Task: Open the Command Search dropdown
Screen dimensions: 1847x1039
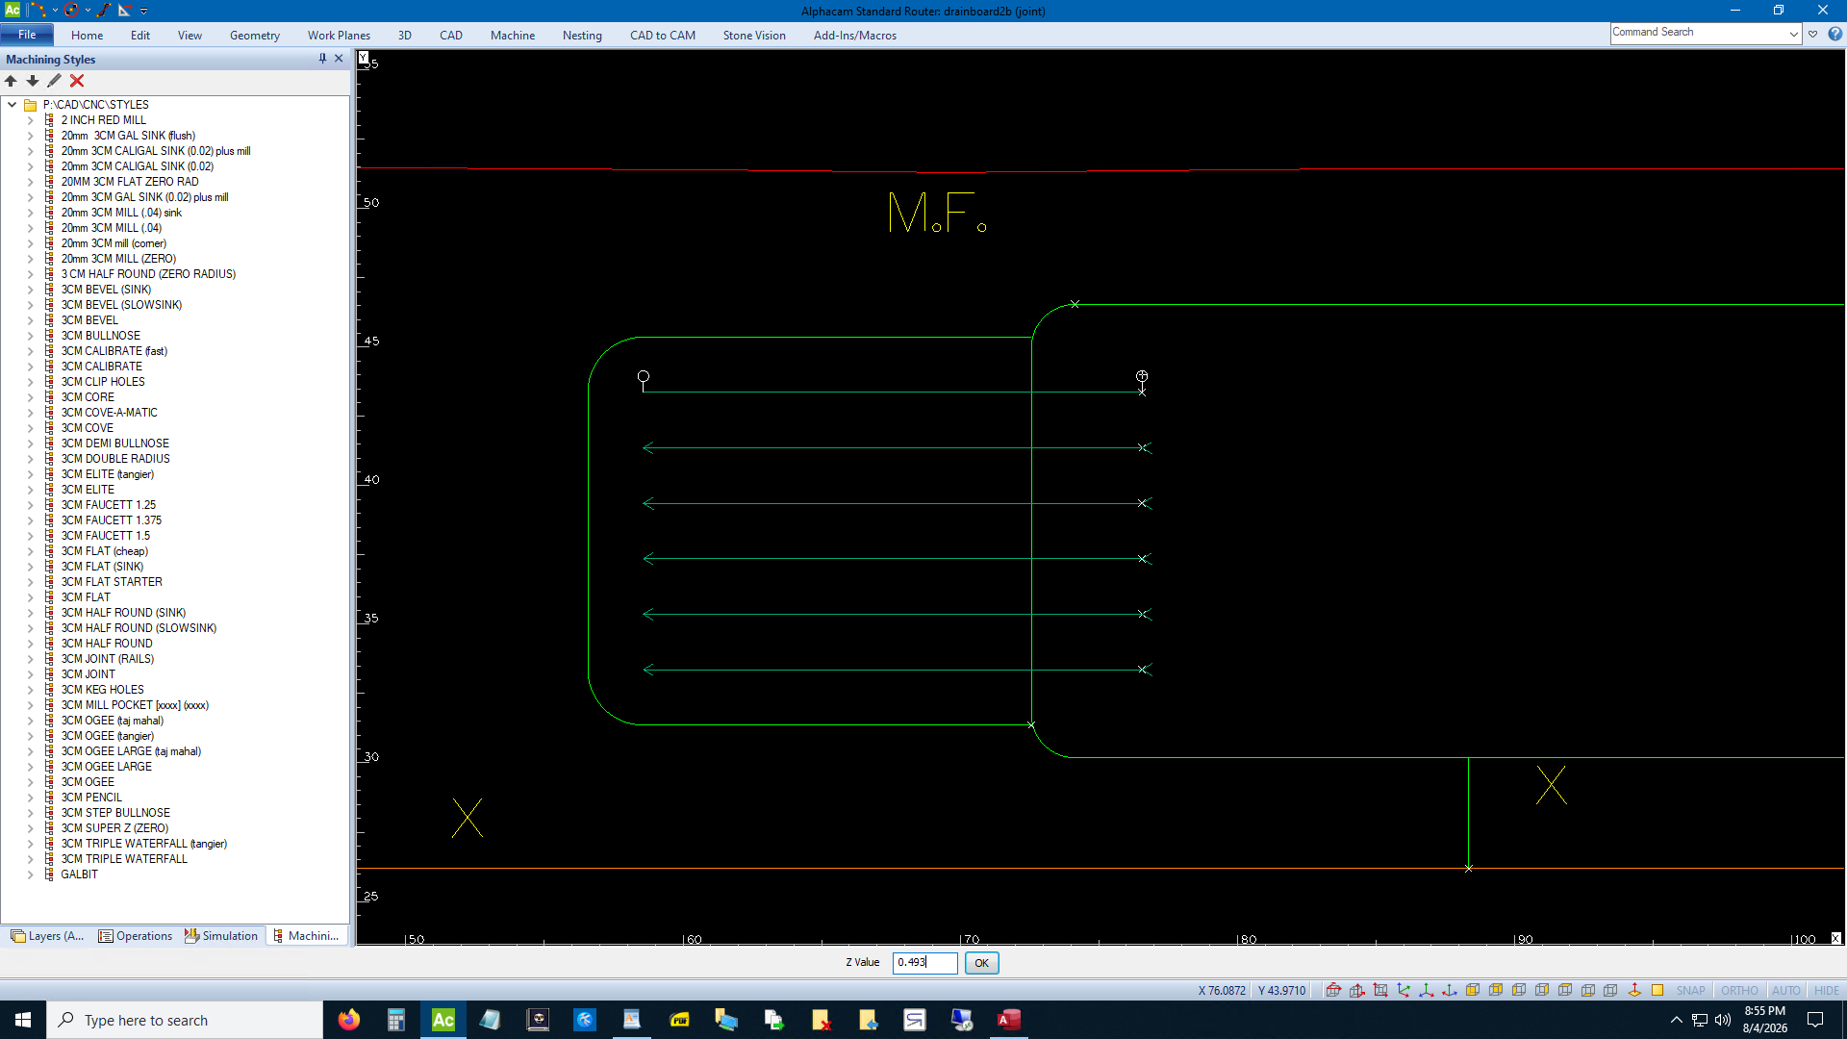Action: (x=1793, y=34)
